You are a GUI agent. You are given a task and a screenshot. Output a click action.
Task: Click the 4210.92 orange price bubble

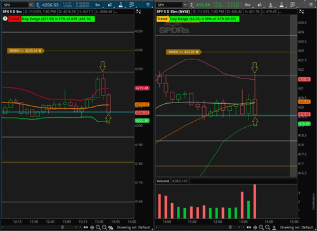(x=142, y=104)
